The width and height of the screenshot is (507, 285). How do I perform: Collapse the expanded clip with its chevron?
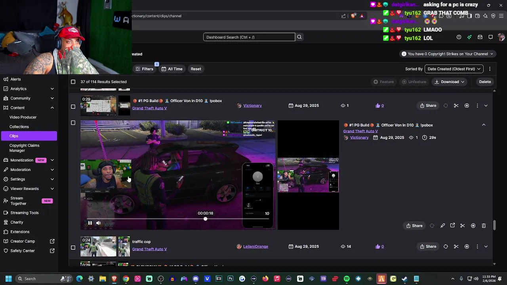click(x=484, y=125)
